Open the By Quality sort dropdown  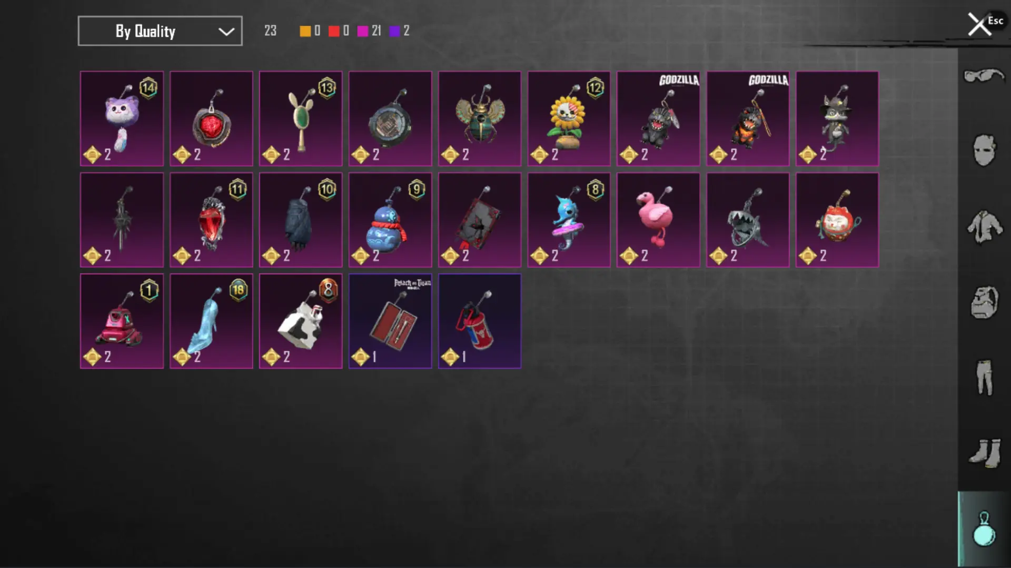pos(160,31)
